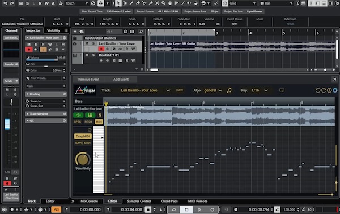Screen dimensions: 340x214
Task: Select the Comp hand tool
Action: pyautogui.click(x=170, y=3)
